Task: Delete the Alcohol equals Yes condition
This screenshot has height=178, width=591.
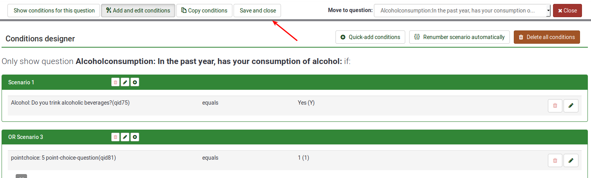Action: [x=555, y=105]
